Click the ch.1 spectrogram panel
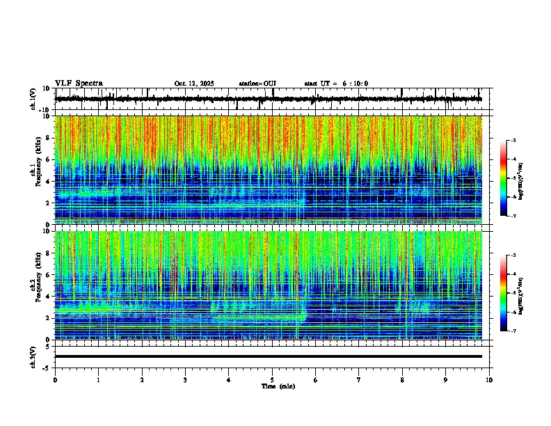The width and height of the screenshot is (551, 426). (x=269, y=170)
